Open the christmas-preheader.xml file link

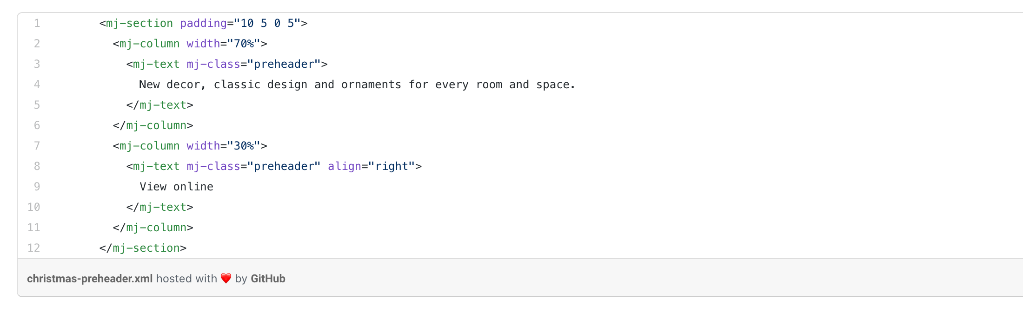[90, 279]
